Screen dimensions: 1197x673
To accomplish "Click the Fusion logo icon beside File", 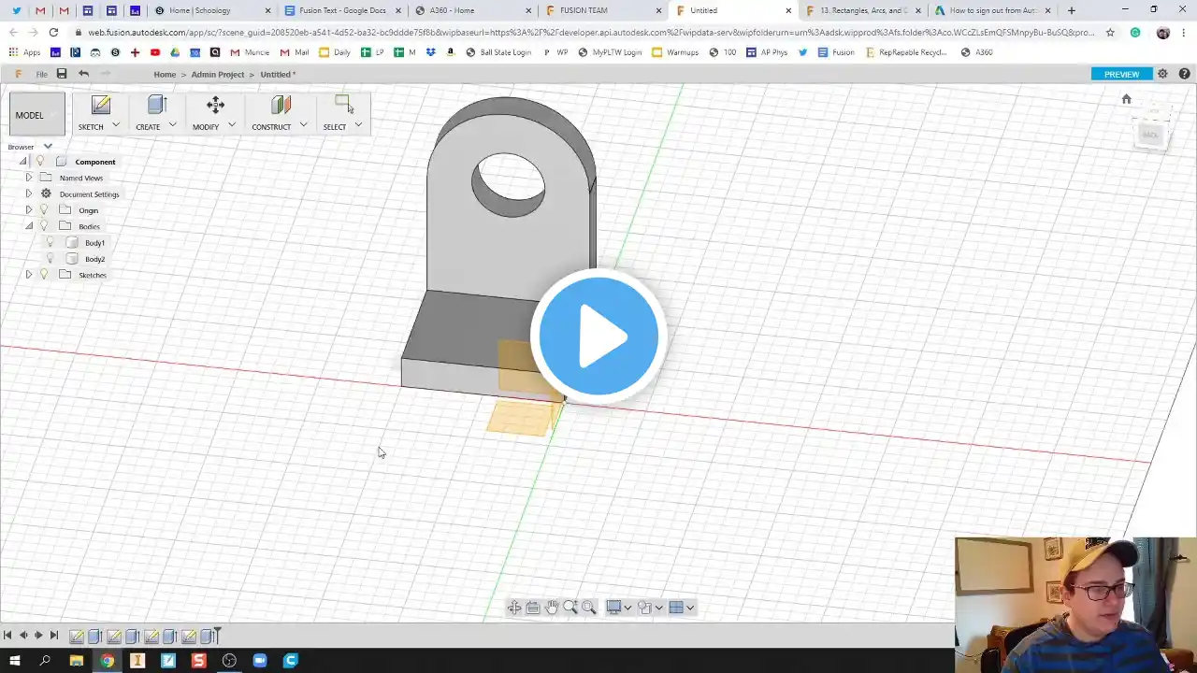I will coord(19,74).
